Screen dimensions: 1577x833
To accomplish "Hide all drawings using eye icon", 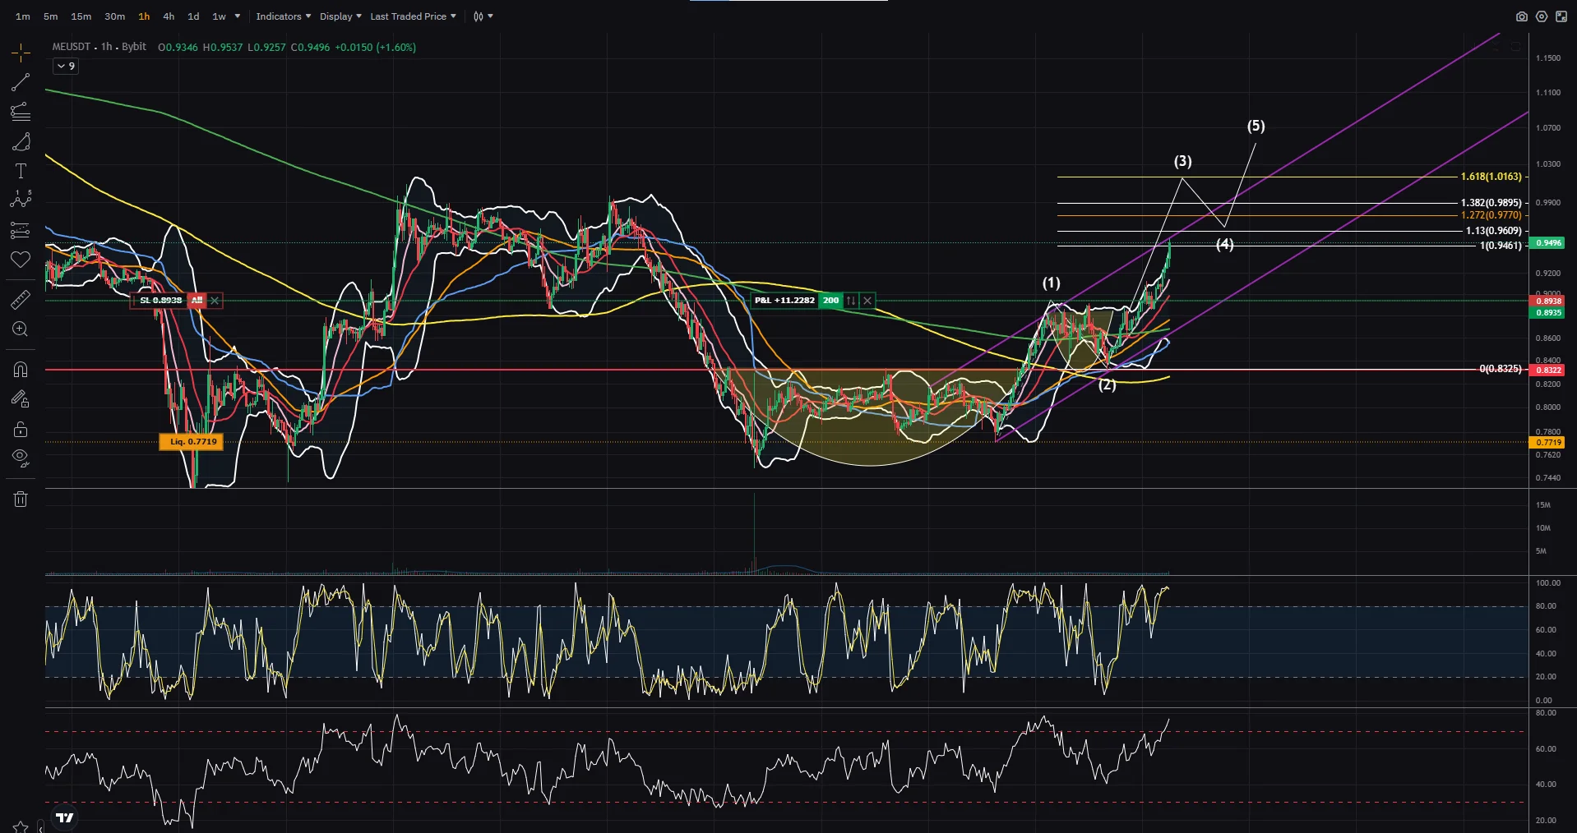I will (21, 457).
